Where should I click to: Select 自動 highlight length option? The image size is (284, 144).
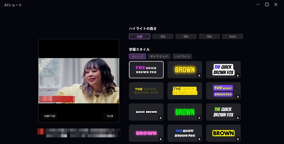pos(140,36)
